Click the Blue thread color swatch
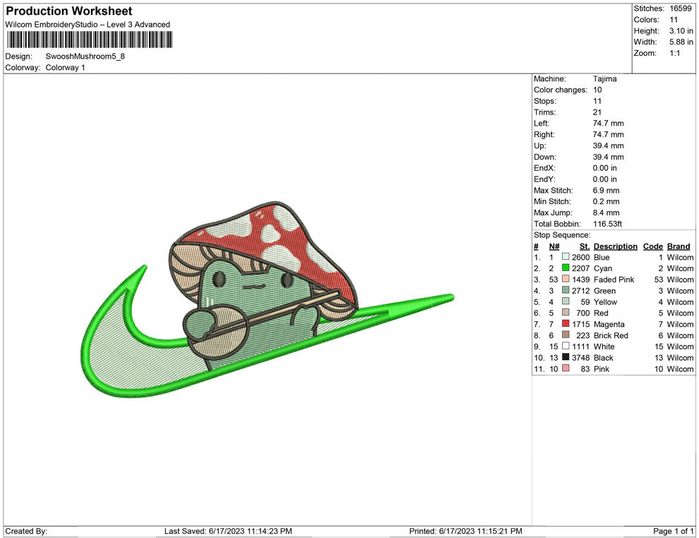 566,257
